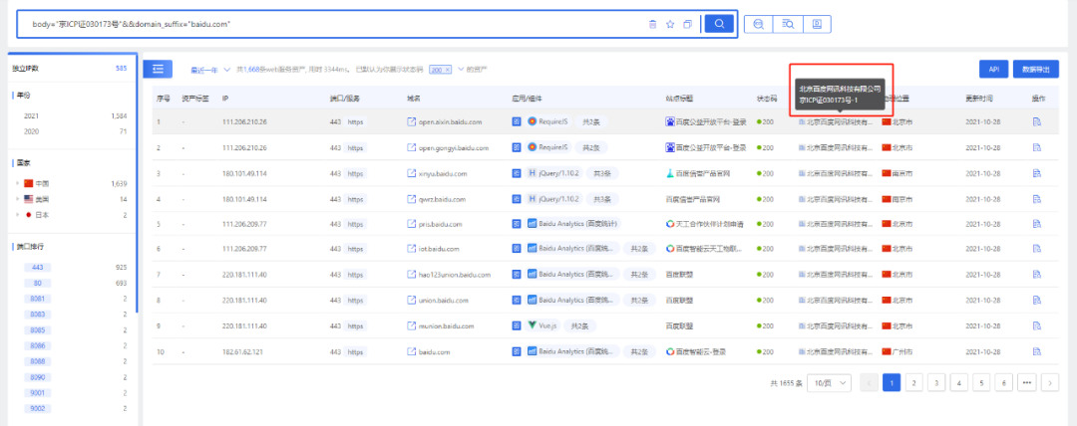
Task: Click site title 百度智能云-登录
Action: [x=701, y=352]
